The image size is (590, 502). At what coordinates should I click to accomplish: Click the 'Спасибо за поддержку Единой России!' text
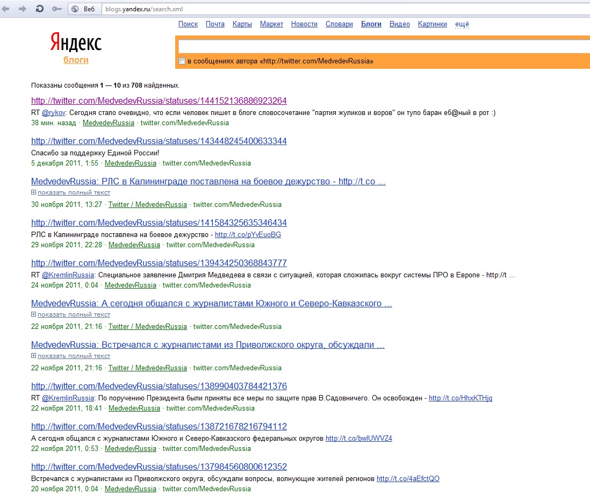point(95,153)
